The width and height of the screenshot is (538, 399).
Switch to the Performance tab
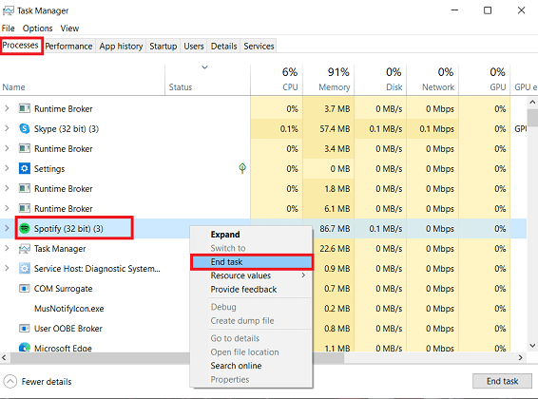(x=68, y=46)
